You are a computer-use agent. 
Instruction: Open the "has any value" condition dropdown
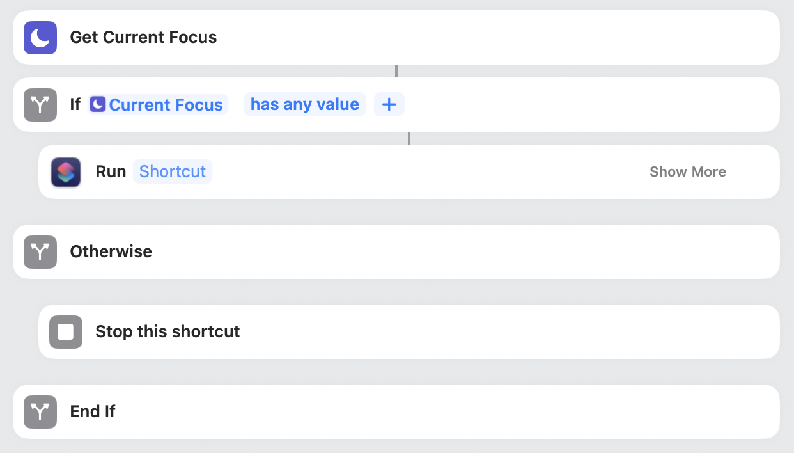tap(304, 104)
